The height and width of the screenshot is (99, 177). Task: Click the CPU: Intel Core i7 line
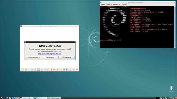pyautogui.click(x=149, y=30)
